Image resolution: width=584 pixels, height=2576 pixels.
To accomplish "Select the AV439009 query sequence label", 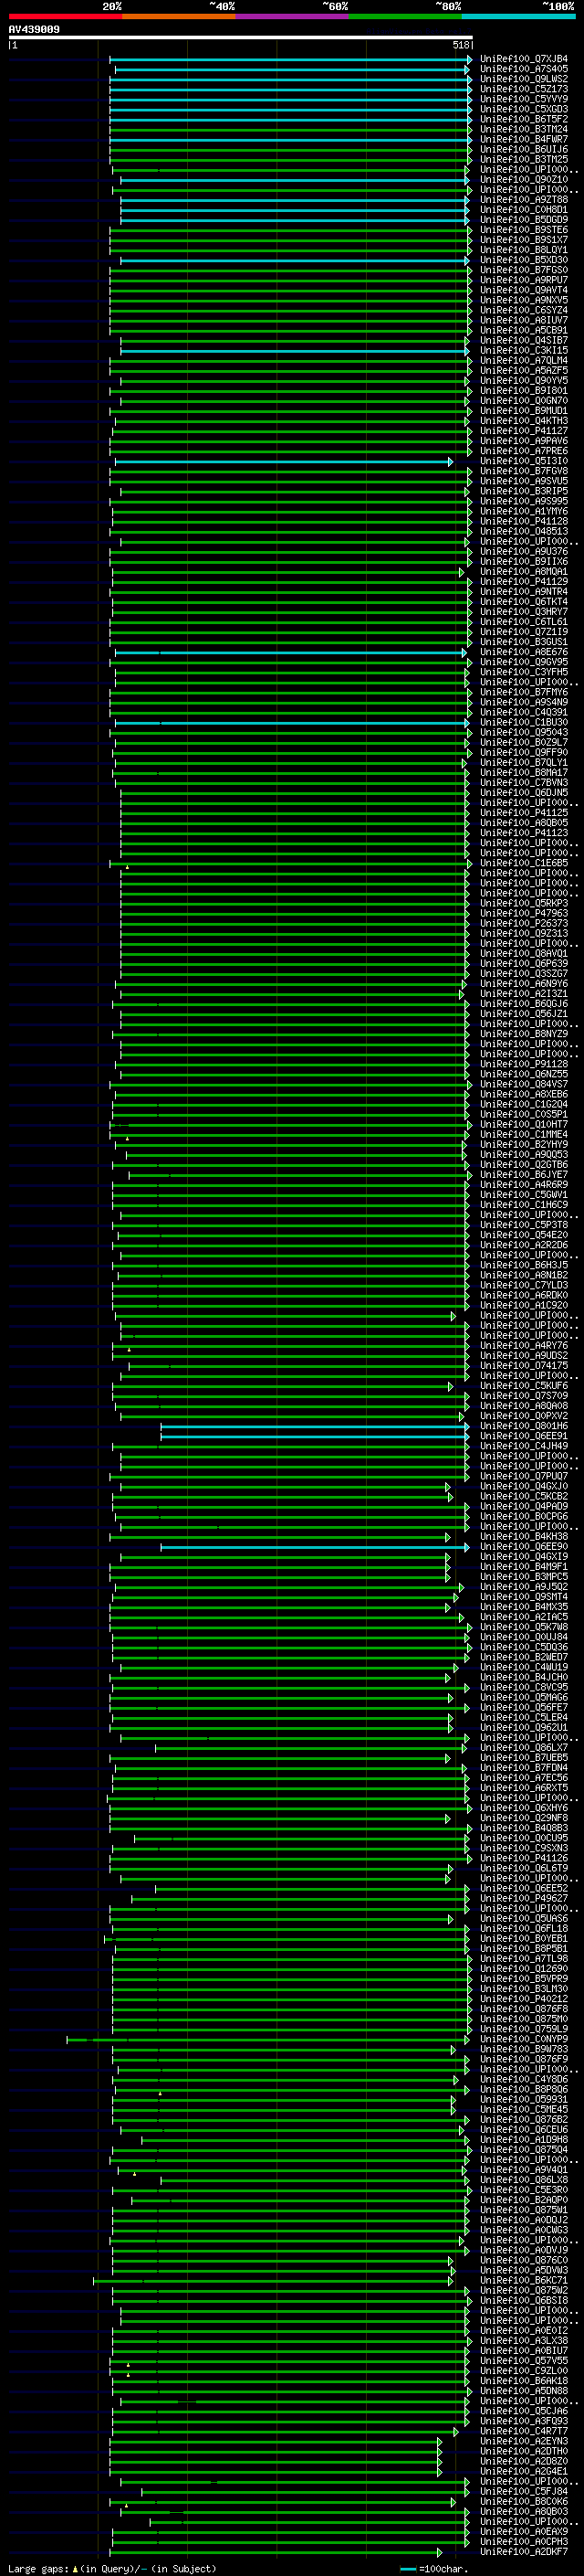I will pos(34,29).
